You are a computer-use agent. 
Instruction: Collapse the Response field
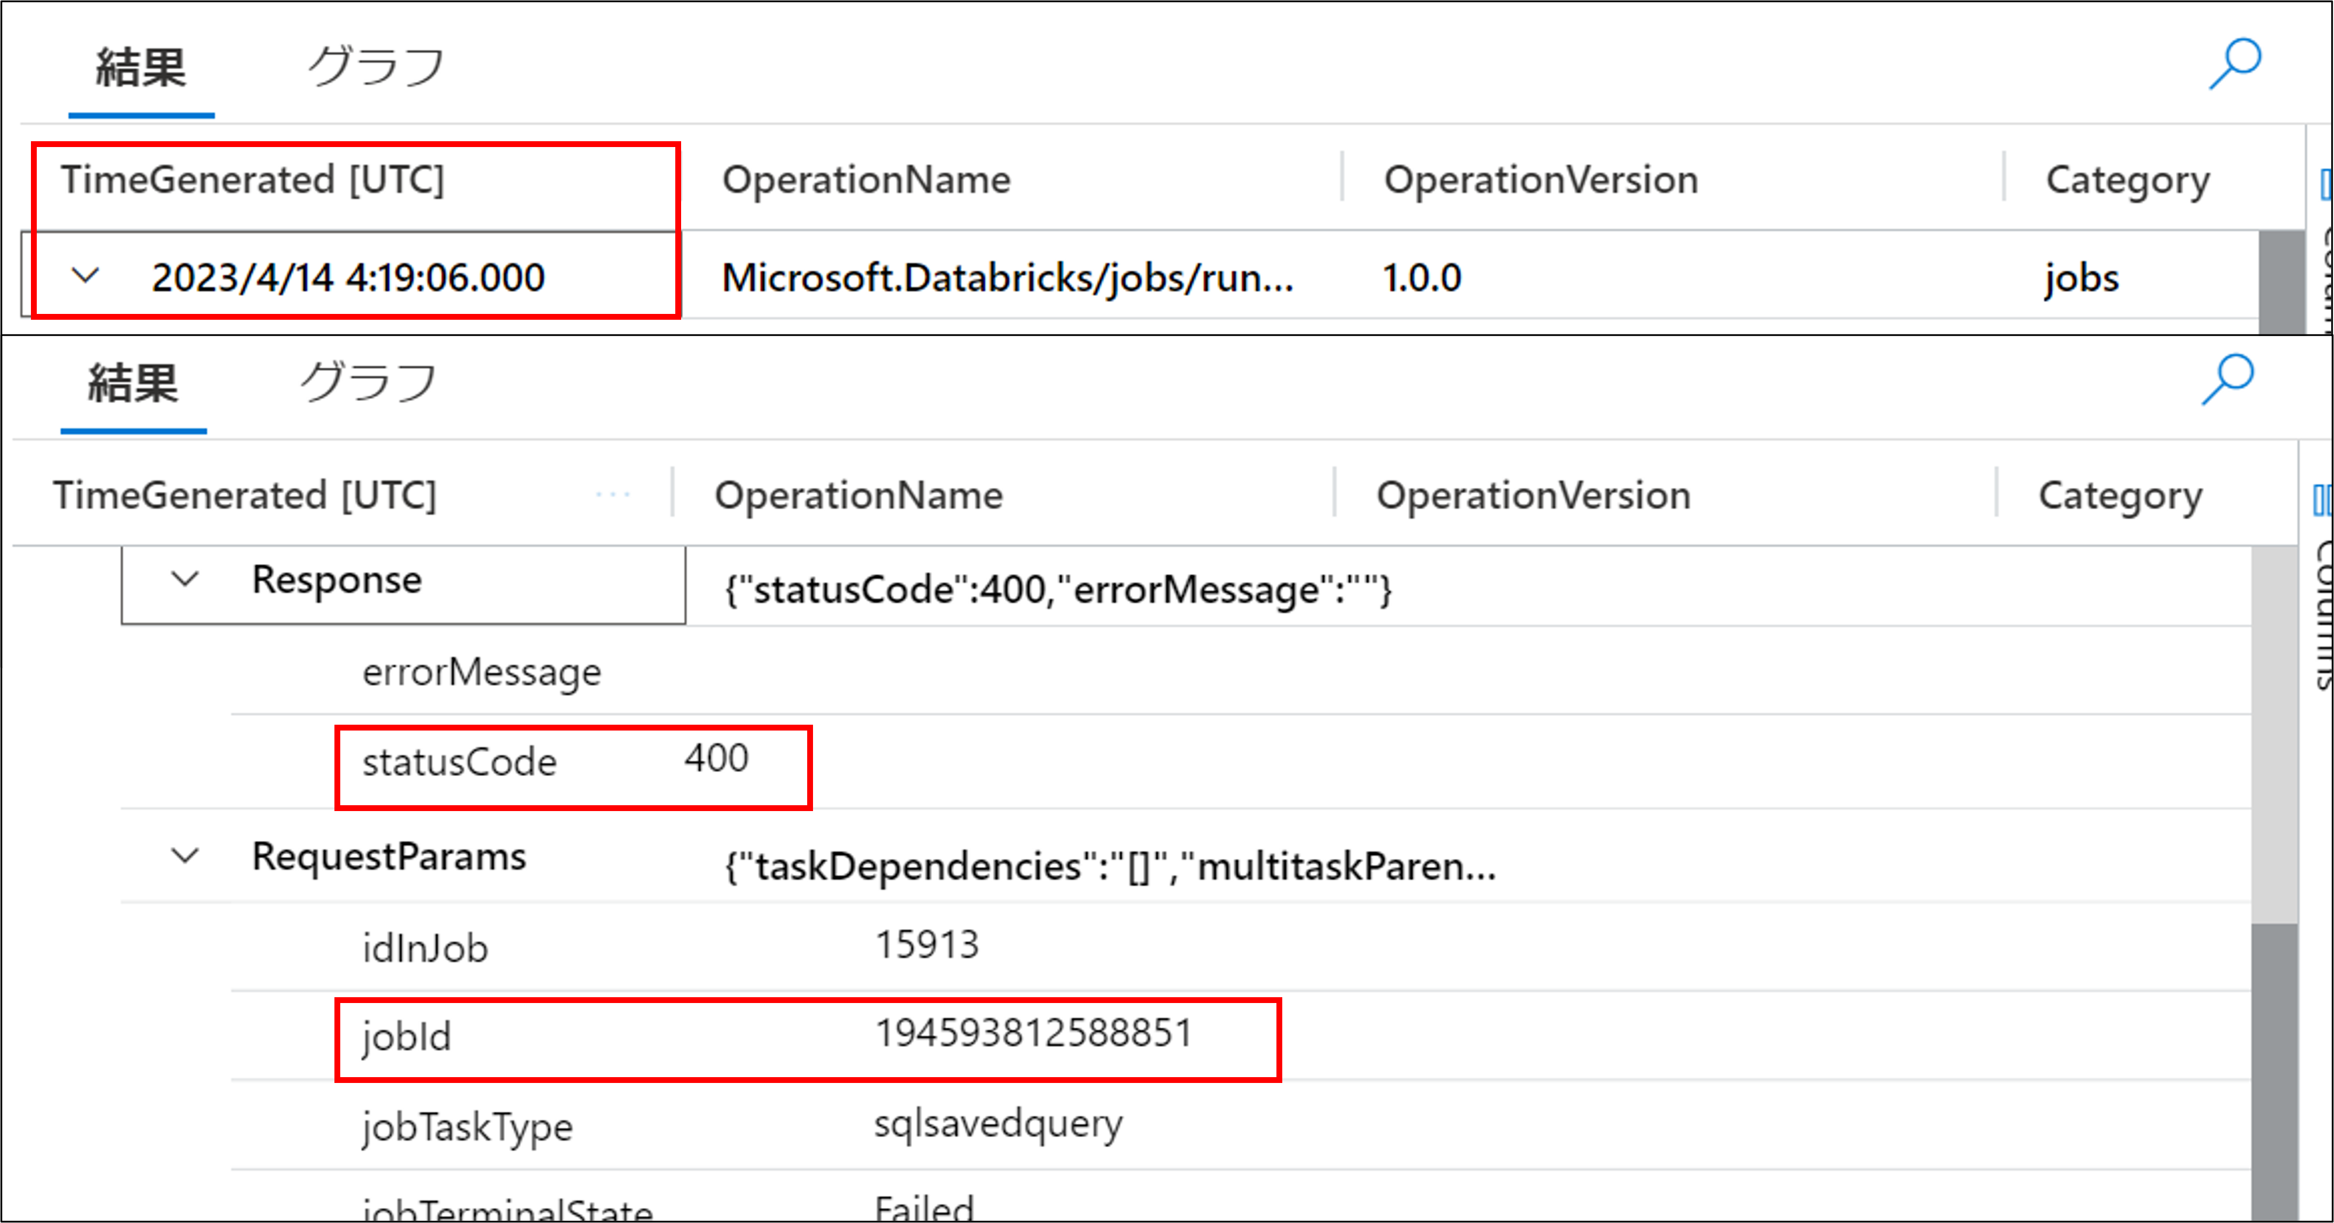point(185,579)
